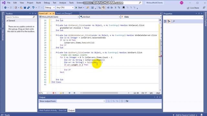Image resolution: width=207 pixels, height=116 pixels.
Task: Open the Build menu
Action: click(x=38, y=3)
